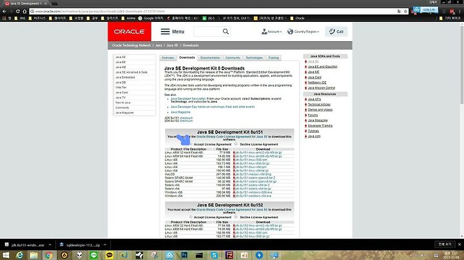464x260 pixels.
Task: Expand the Country/Region dropdown
Action: coord(304,32)
